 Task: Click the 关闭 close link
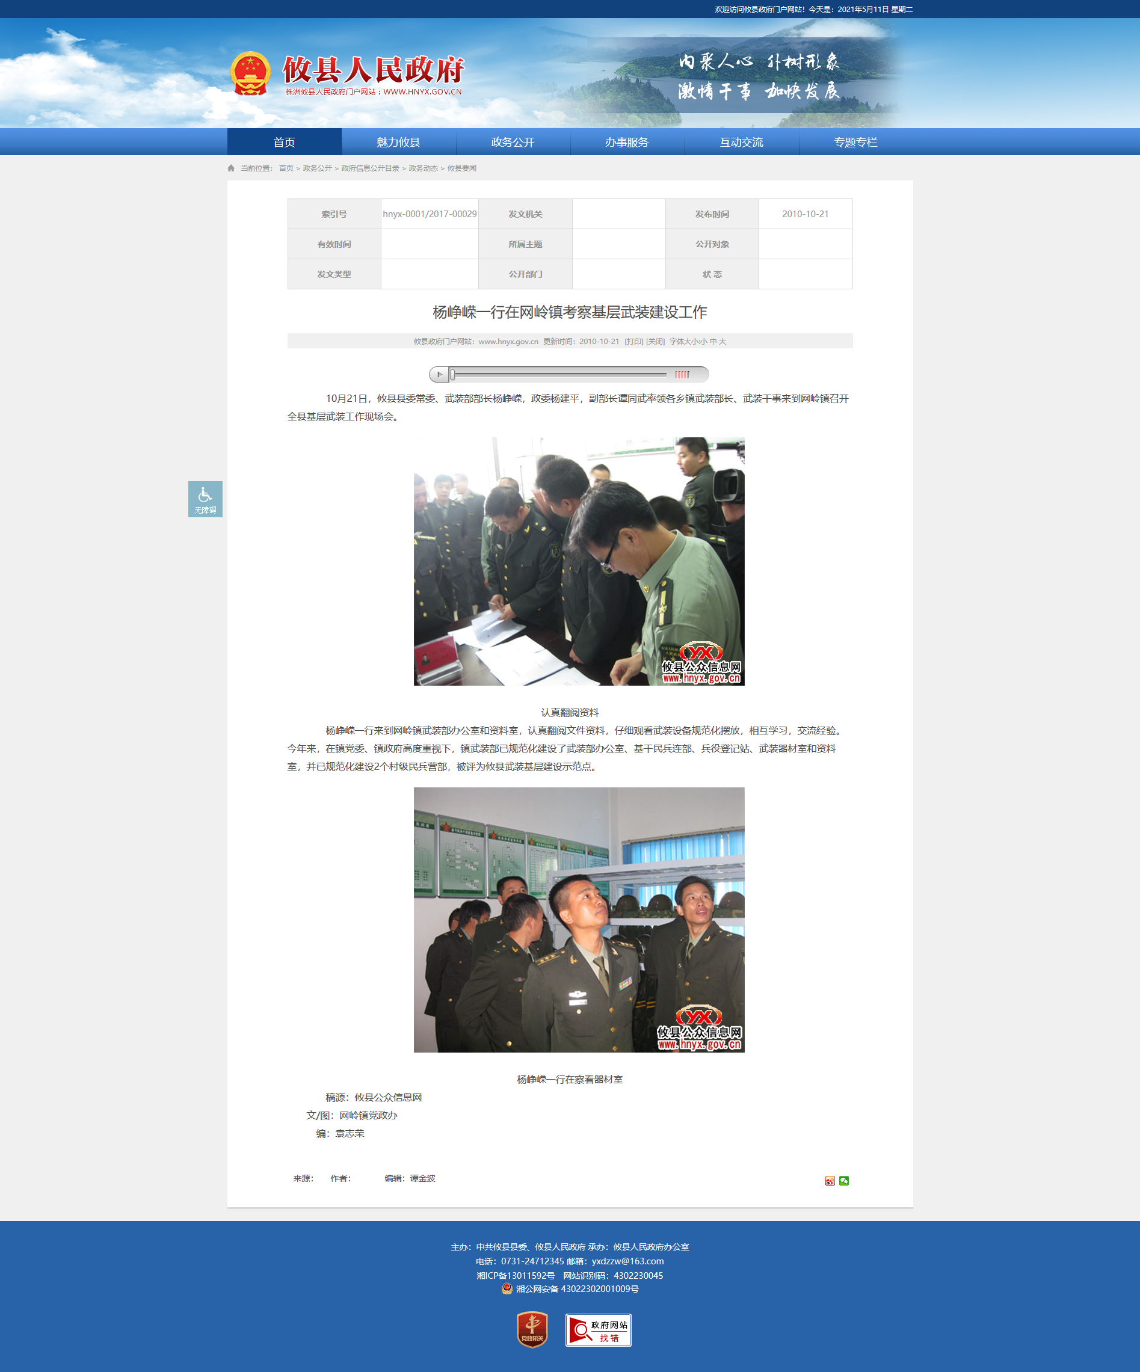pos(655,342)
